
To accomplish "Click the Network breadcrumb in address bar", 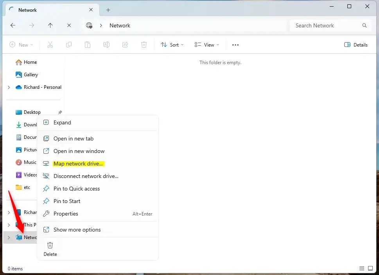I will pos(120,25).
